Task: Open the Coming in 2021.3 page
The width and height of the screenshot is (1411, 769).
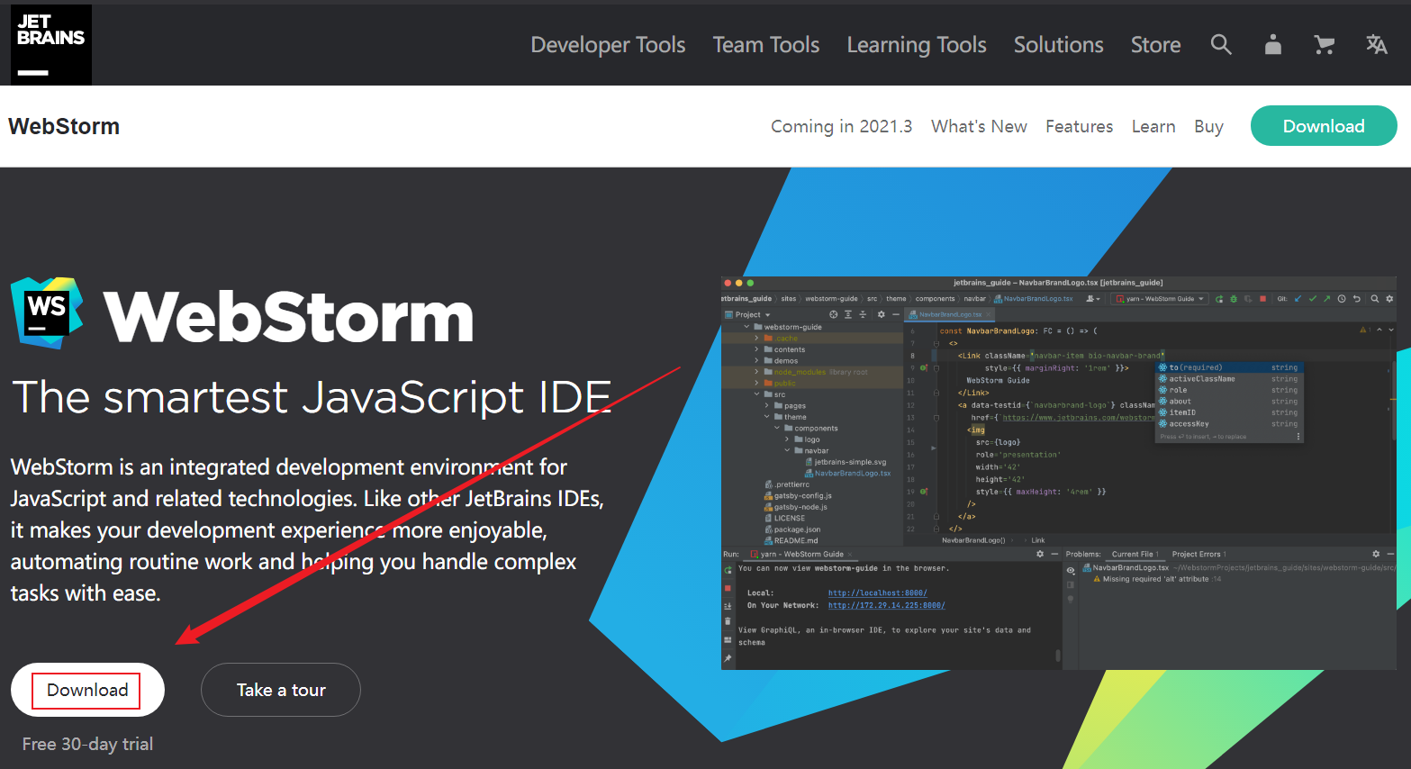Action: (841, 127)
